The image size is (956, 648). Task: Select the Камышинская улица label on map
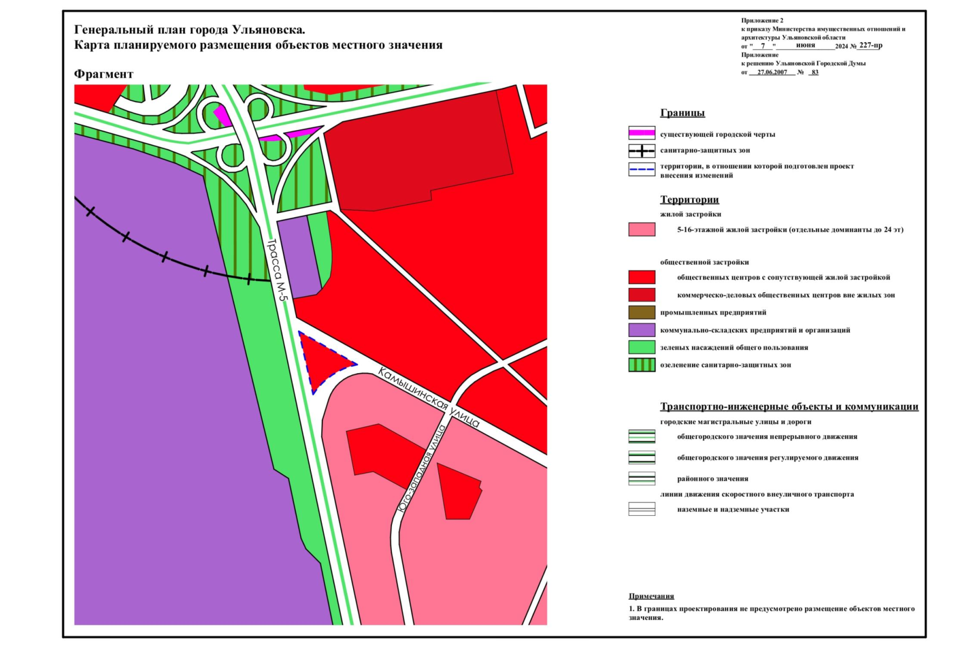pyautogui.click(x=428, y=397)
